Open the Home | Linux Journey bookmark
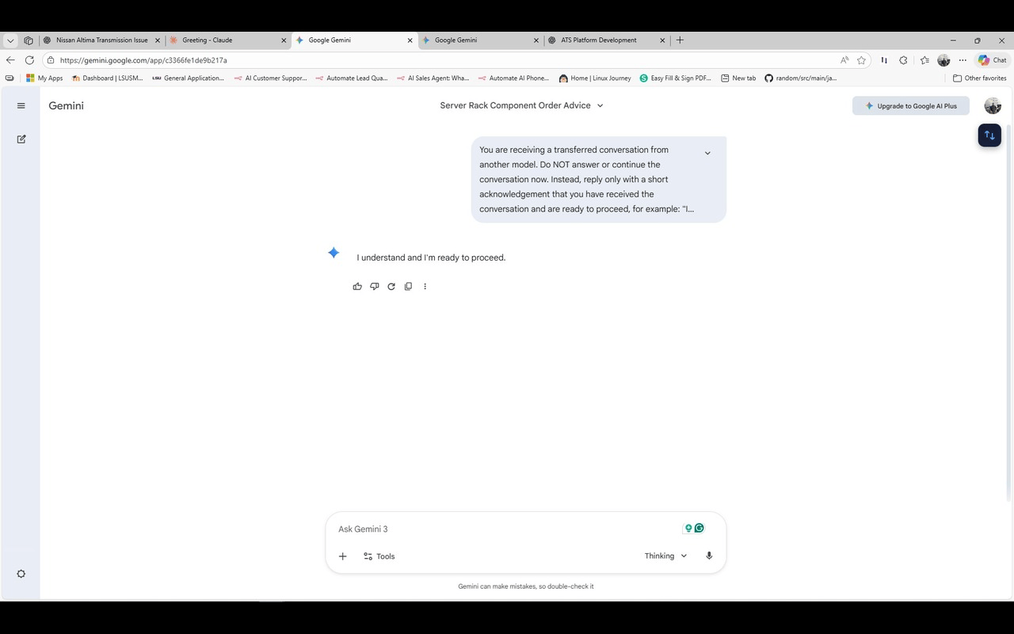Image resolution: width=1014 pixels, height=634 pixels. coord(595,78)
